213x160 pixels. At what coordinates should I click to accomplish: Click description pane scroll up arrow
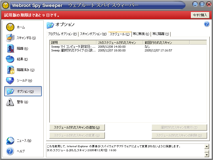pyautogui.click(x=207, y=146)
